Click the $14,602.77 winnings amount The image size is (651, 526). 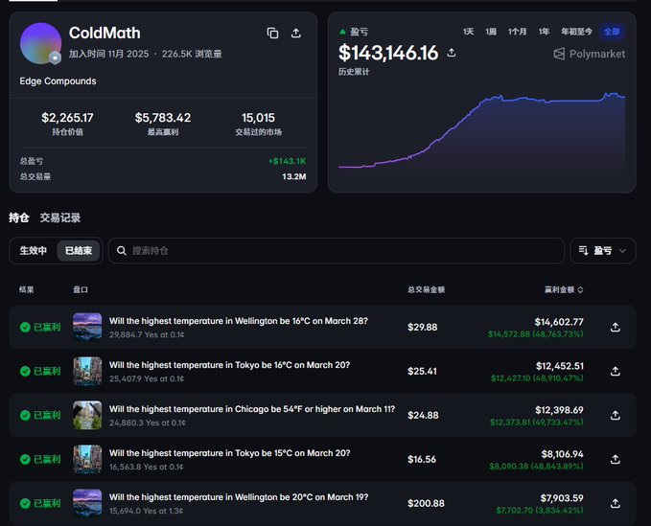pyautogui.click(x=559, y=322)
